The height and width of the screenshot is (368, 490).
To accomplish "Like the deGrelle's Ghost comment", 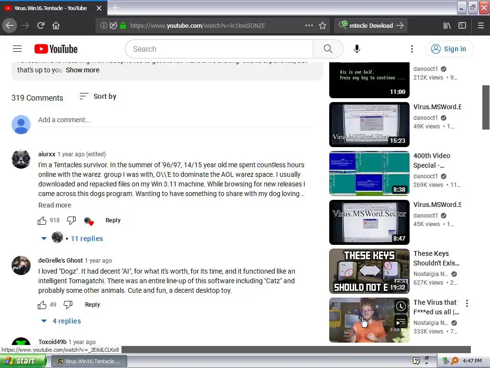I will click(x=42, y=305).
